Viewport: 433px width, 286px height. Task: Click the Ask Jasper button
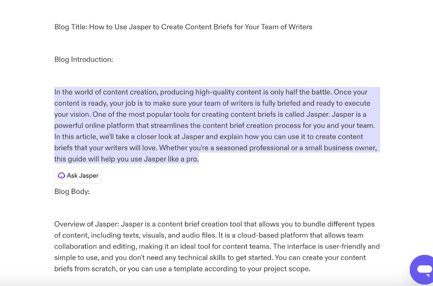click(x=78, y=175)
